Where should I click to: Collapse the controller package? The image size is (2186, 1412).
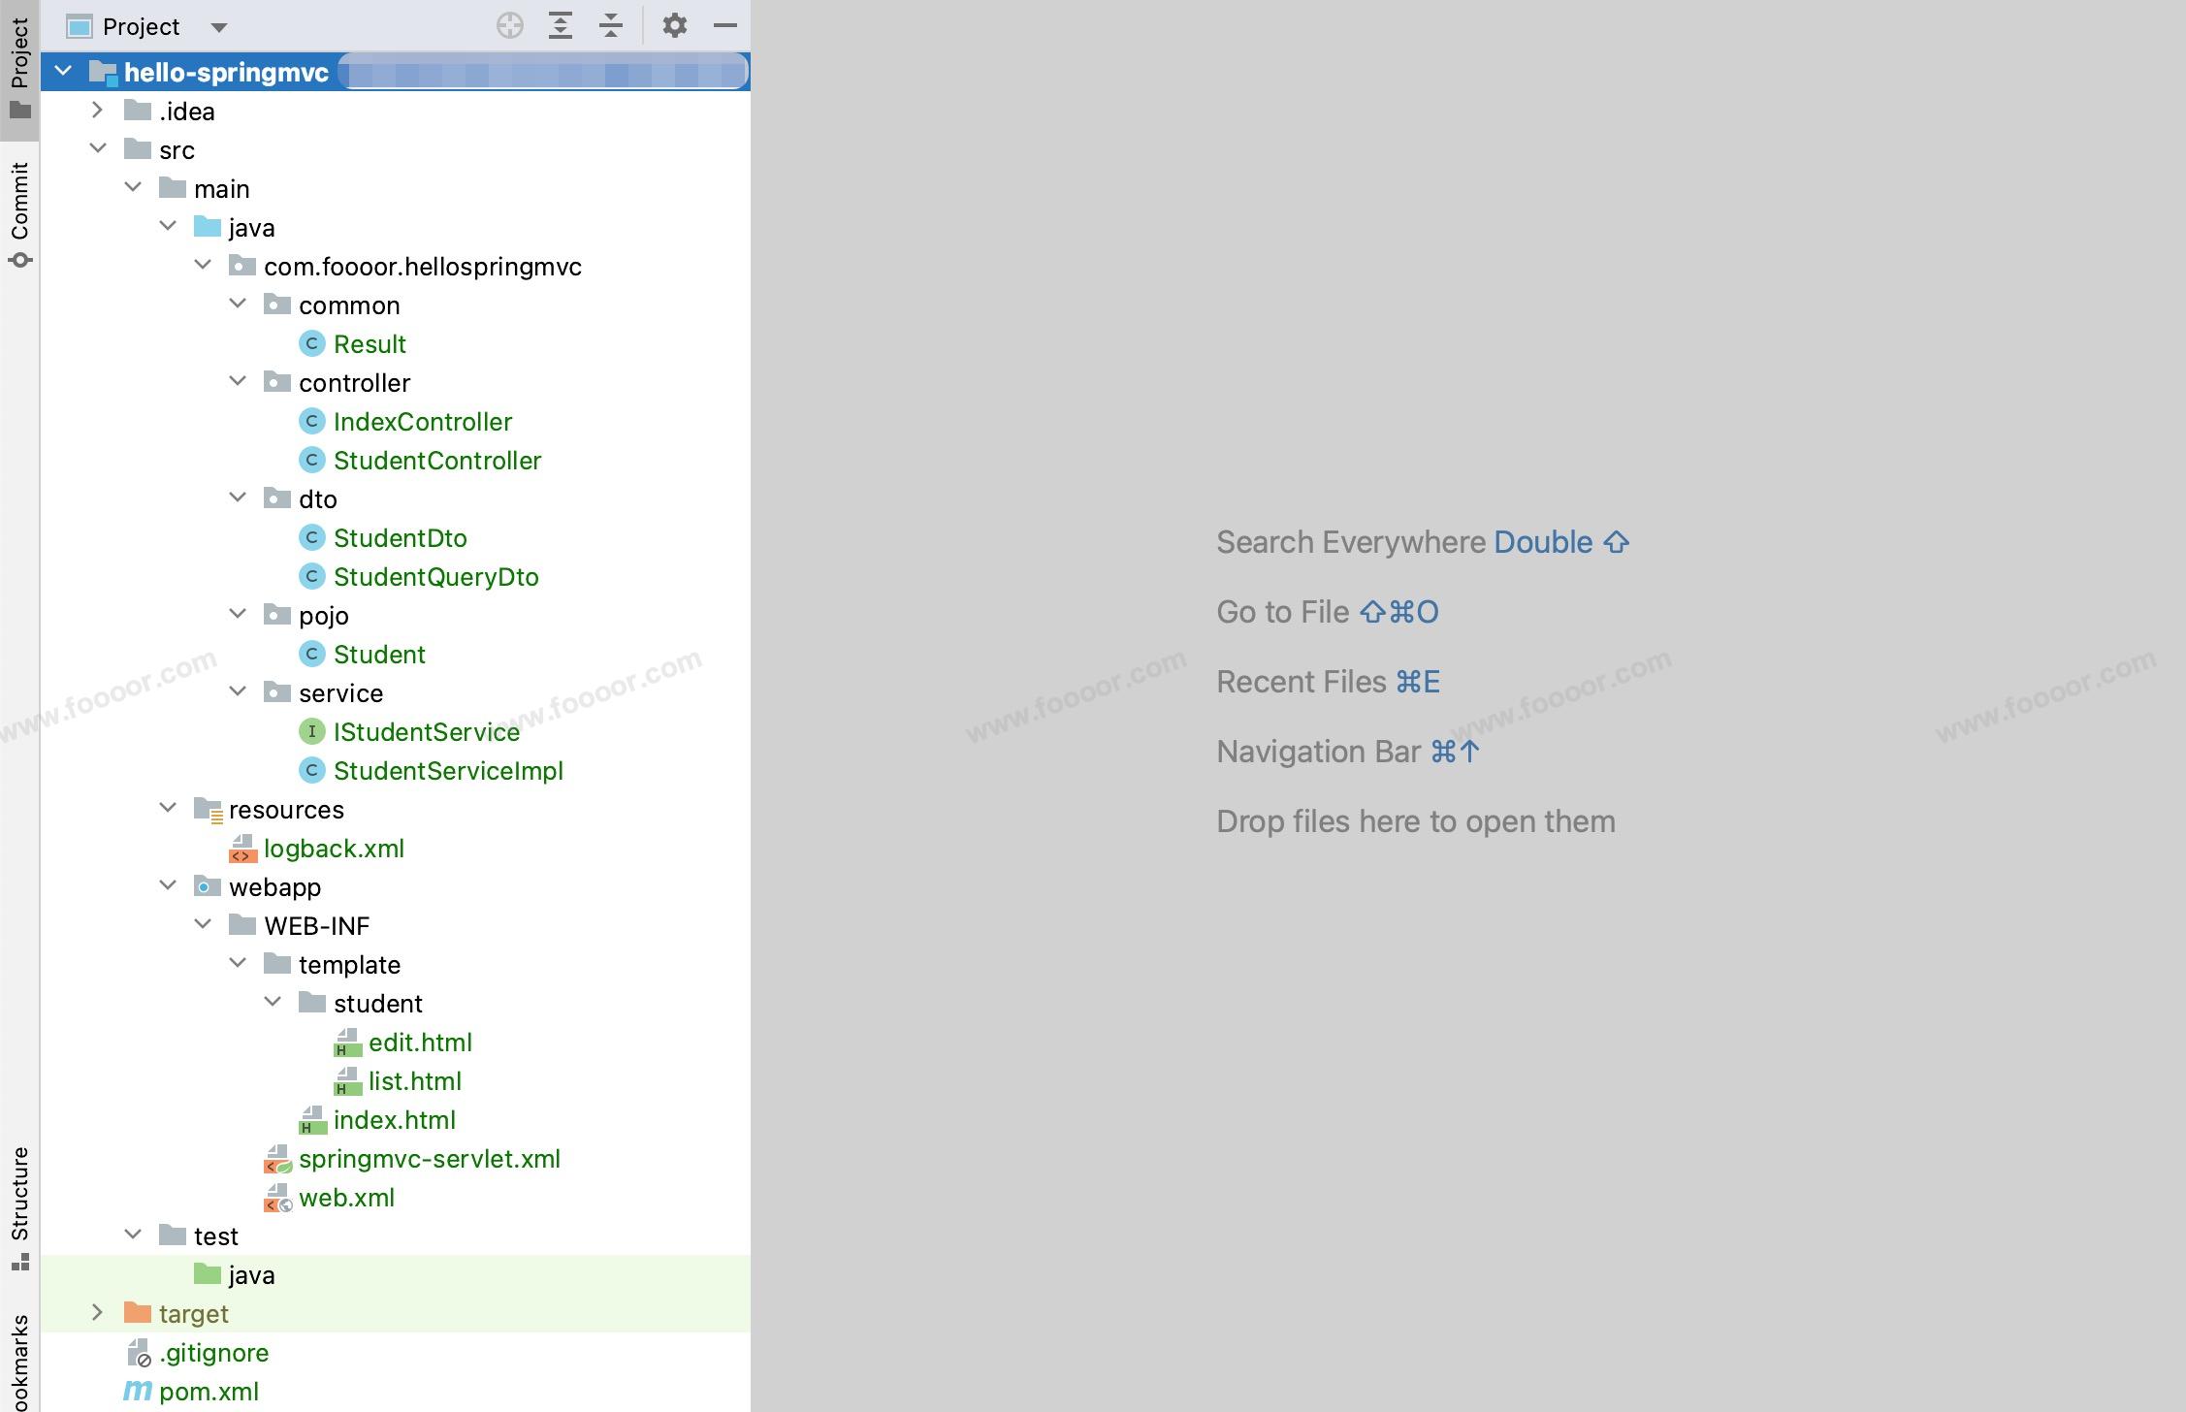tap(238, 382)
